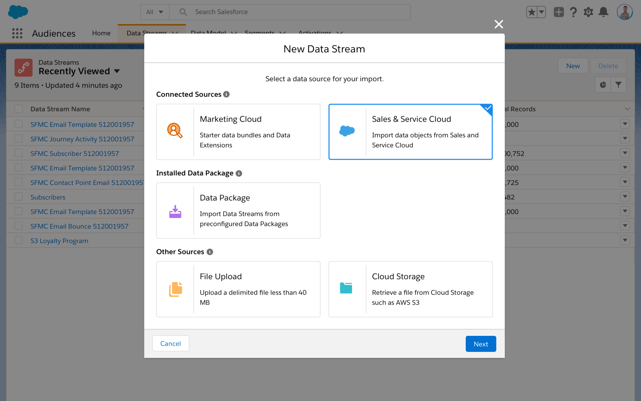Image resolution: width=641 pixels, height=401 pixels.
Task: Open row actions for SFMC Email Bounce
Action: [x=625, y=225]
